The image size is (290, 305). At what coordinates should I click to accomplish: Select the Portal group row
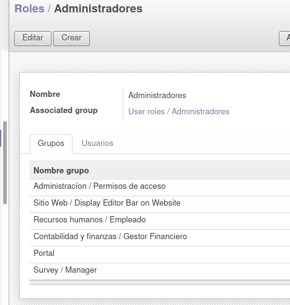(160, 253)
